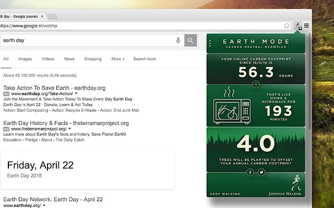This screenshot has width=334, height=208.
Task: Expand theterramarproject.org ad URL dropdown arrow
Action: [69, 128]
